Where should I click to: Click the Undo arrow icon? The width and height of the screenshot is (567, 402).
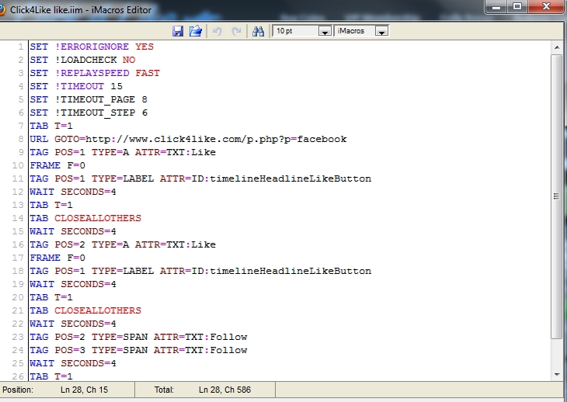coord(217,31)
